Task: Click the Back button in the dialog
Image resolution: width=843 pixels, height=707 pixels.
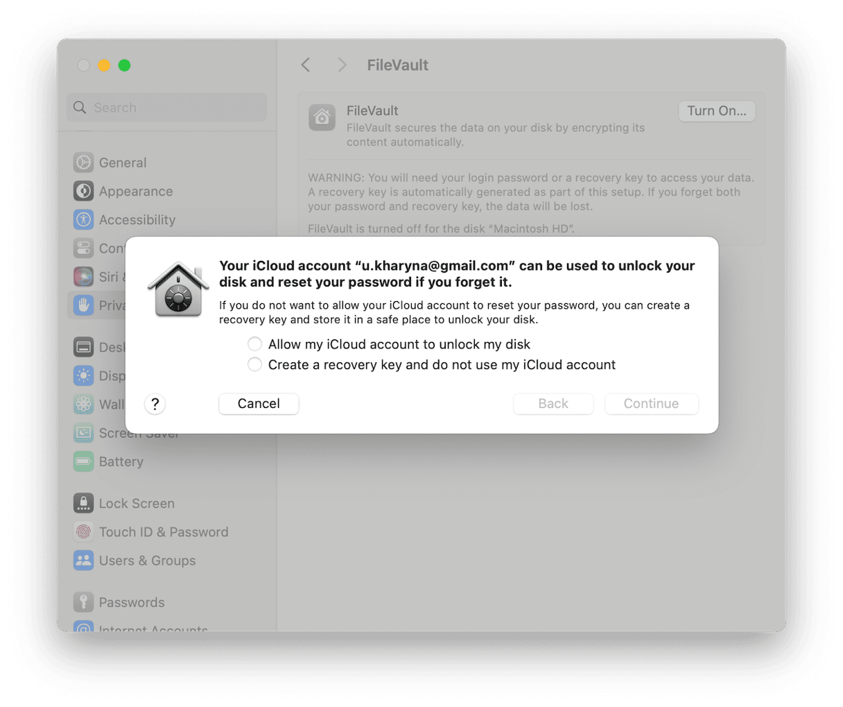Action: [553, 404]
